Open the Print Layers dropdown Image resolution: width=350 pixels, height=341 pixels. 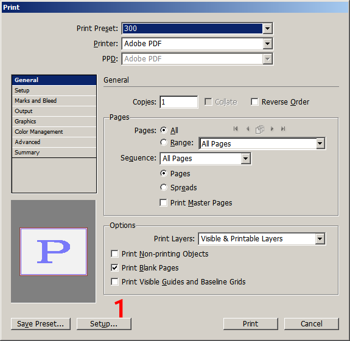click(x=320, y=239)
